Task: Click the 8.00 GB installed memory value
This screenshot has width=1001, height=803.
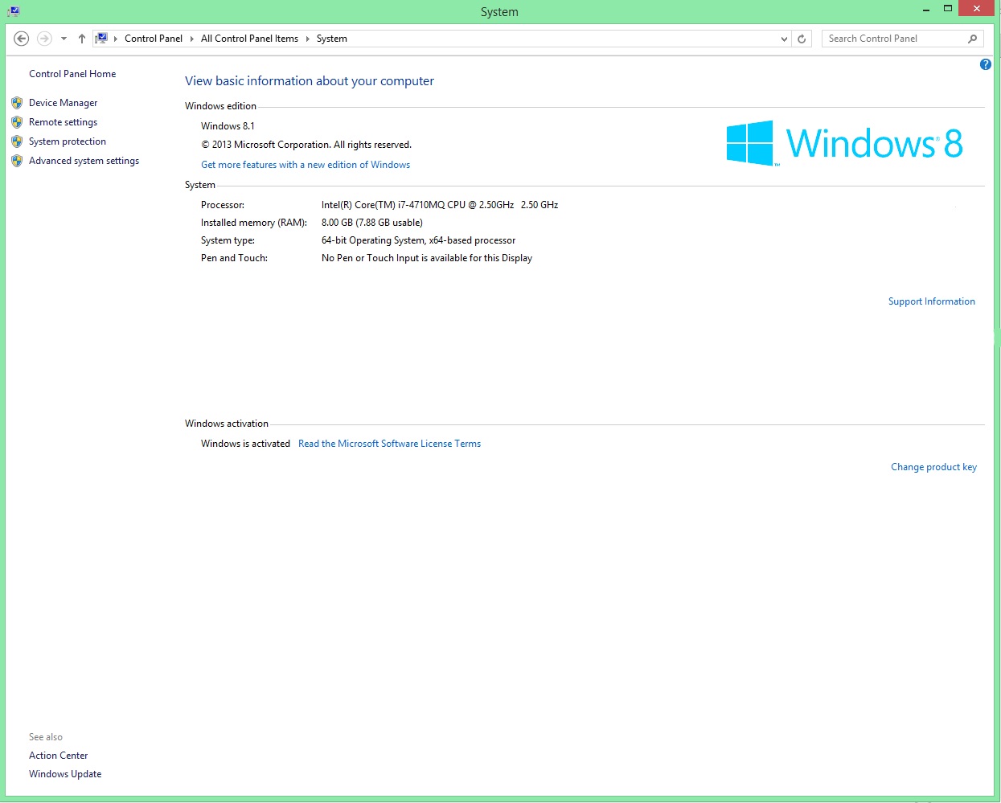Action: point(372,223)
